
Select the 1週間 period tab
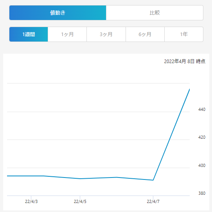pyautogui.click(x=29, y=34)
